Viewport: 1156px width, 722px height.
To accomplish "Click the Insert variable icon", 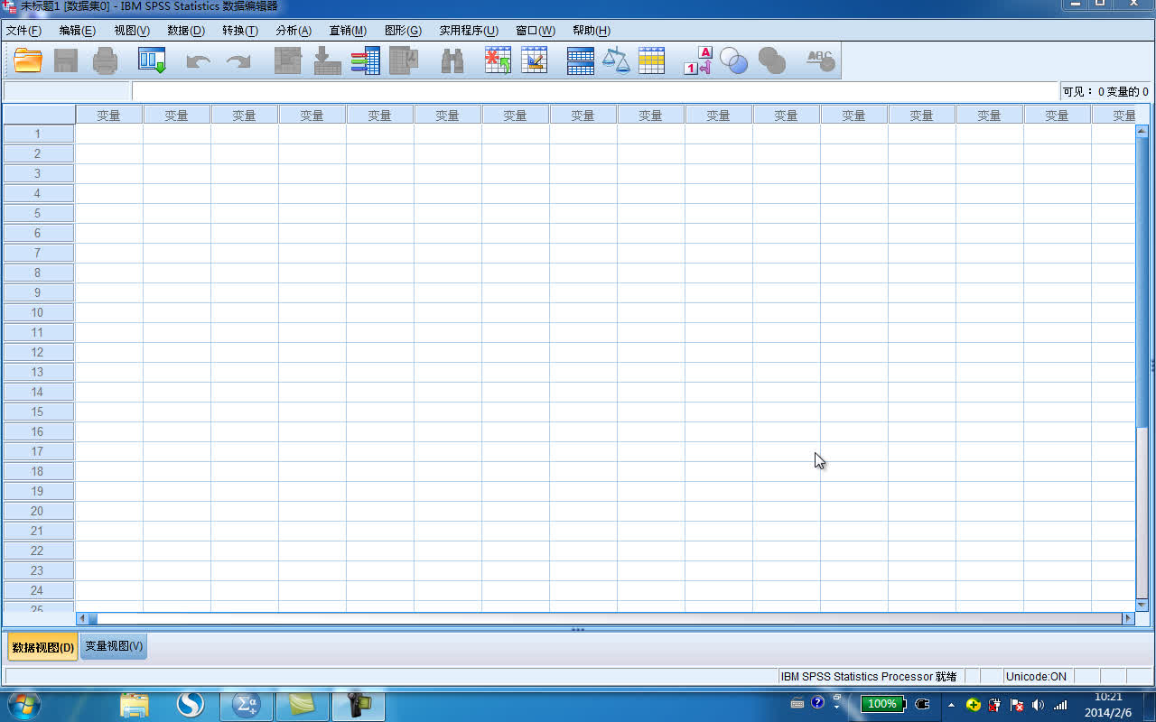I will [x=535, y=60].
